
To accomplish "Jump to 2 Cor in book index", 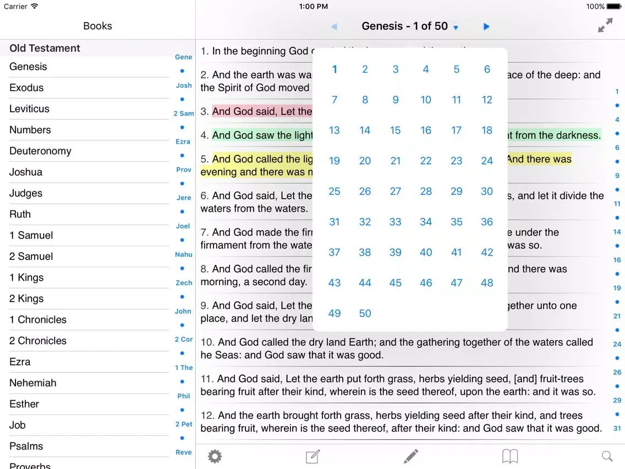I will pos(184,340).
